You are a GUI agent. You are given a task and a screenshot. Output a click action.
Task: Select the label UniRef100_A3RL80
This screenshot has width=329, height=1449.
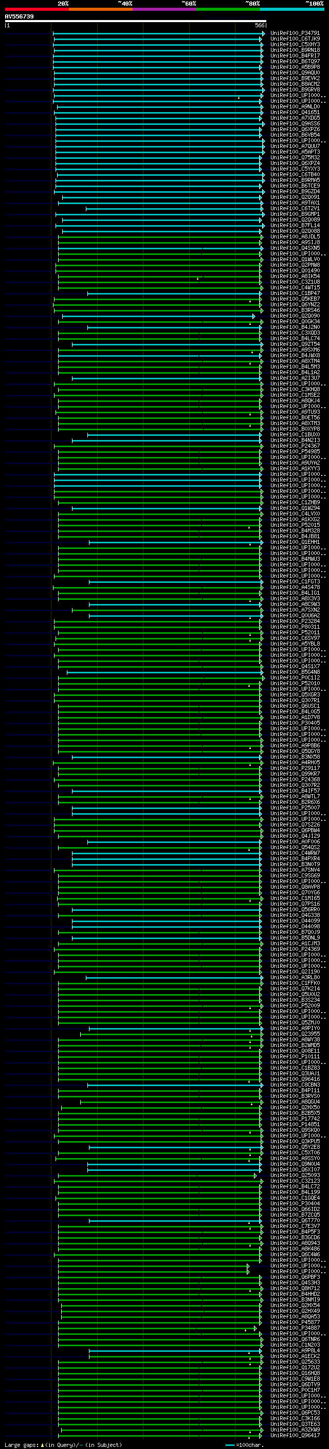pyautogui.click(x=295, y=977)
